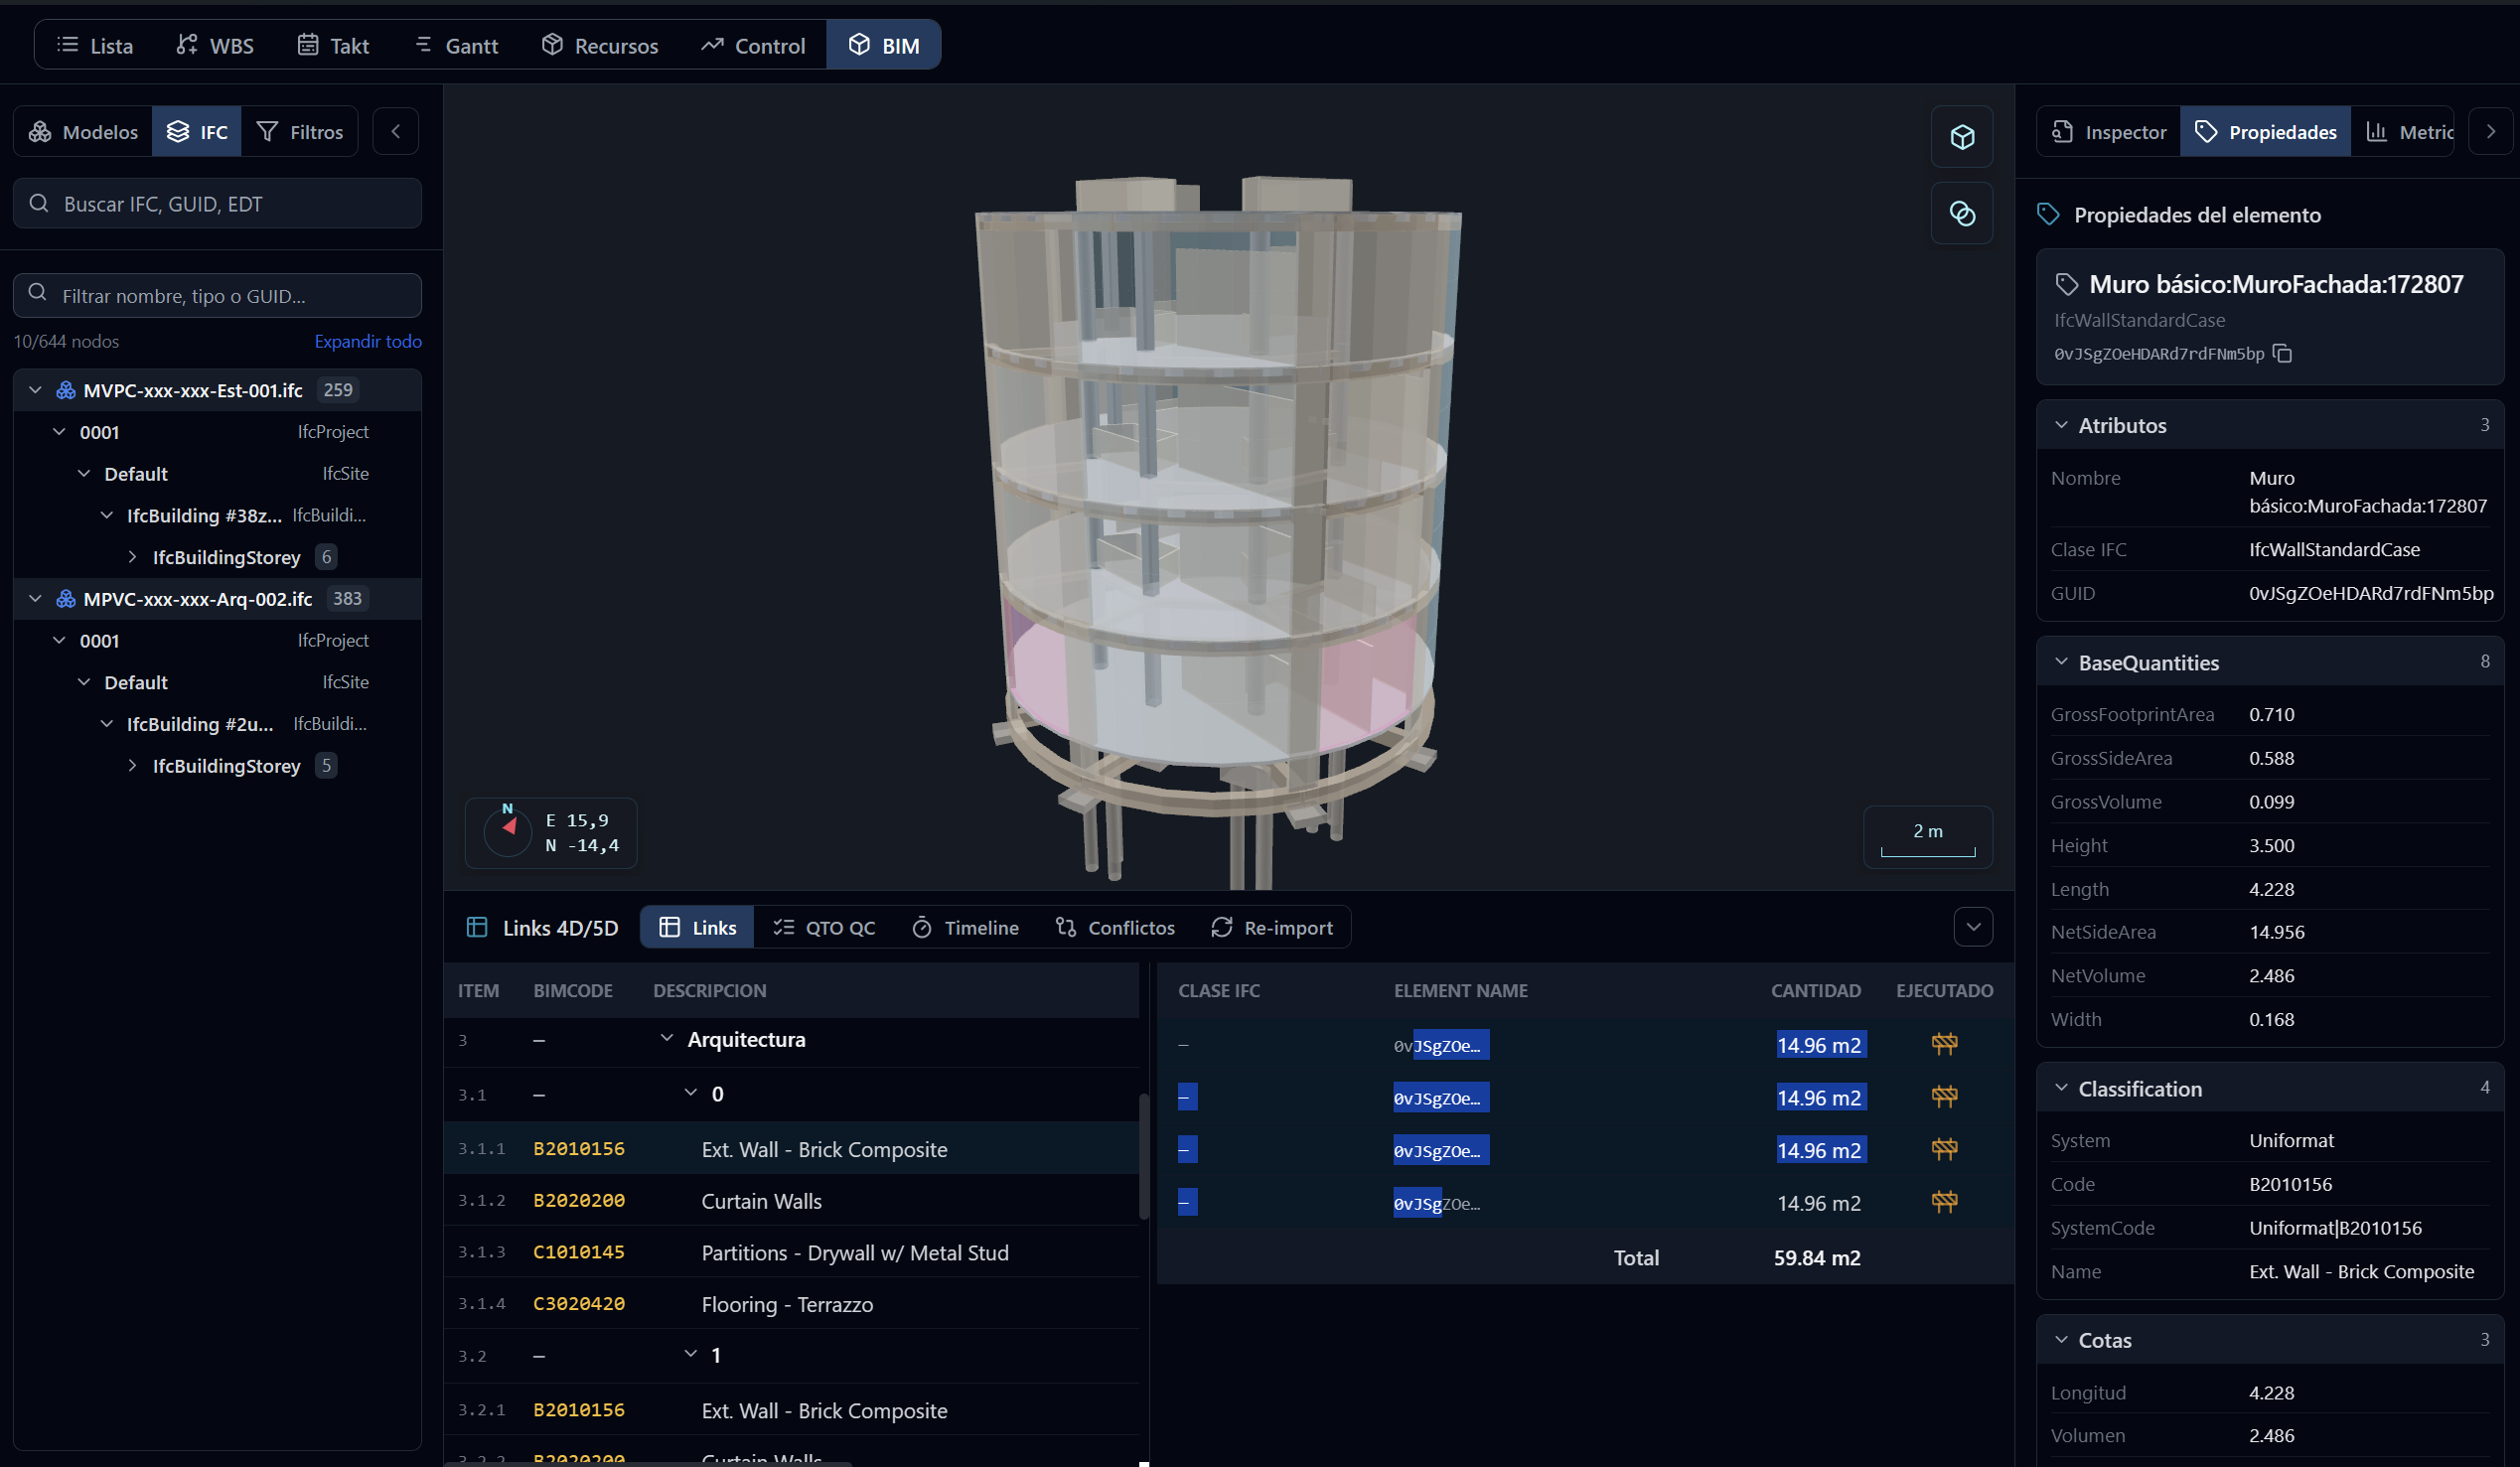Screen dimensions: 2520x1467
Task: Click the C3020420 bimcode
Action: coord(579,1304)
